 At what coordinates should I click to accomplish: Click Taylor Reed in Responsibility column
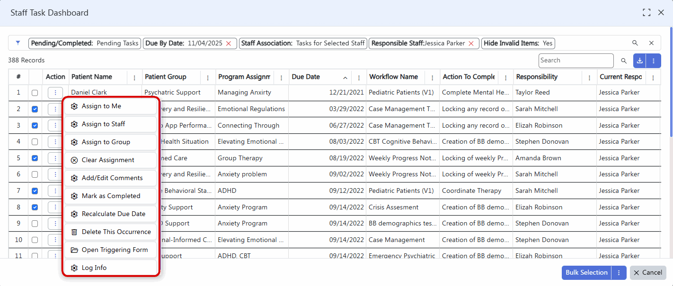click(532, 93)
